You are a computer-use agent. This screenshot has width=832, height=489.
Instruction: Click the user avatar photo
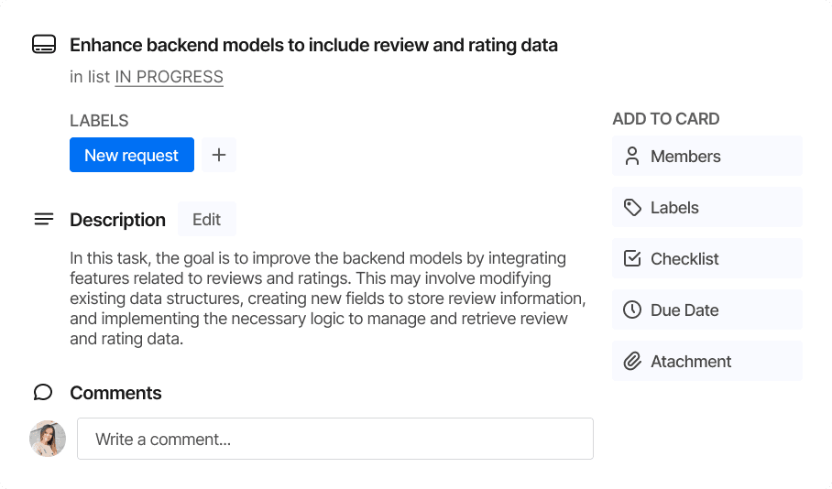(48, 440)
